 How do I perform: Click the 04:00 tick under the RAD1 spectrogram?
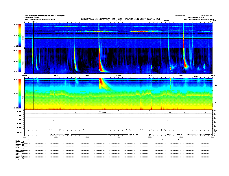56,76
